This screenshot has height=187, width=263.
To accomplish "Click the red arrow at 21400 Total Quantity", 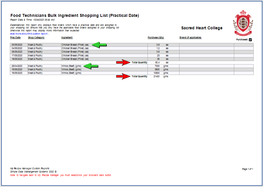I will pyautogui.click(x=123, y=77).
